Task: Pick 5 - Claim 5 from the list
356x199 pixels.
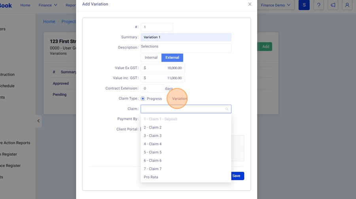Action: coord(153,152)
